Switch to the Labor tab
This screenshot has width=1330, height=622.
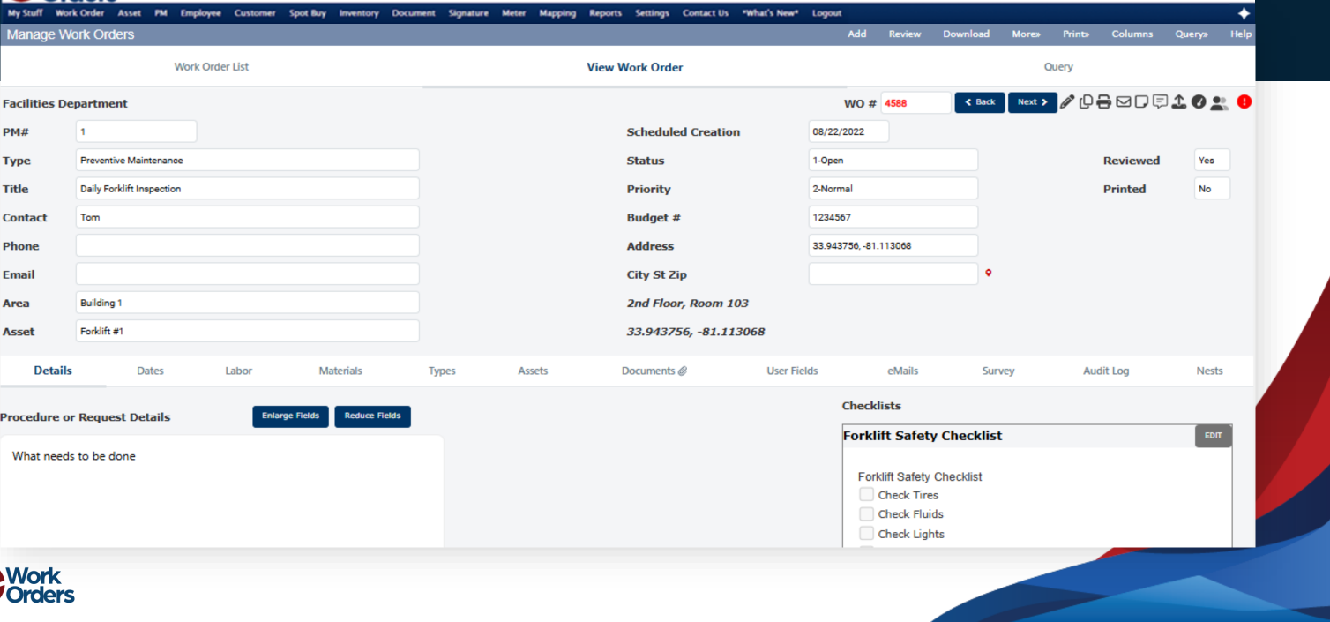pyautogui.click(x=238, y=371)
